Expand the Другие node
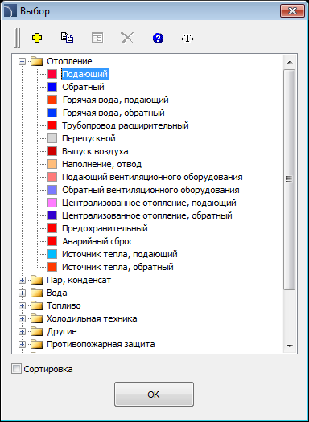 point(22,331)
